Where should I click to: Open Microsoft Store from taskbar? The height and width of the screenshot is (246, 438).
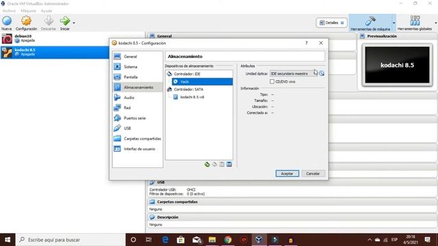(x=181, y=240)
